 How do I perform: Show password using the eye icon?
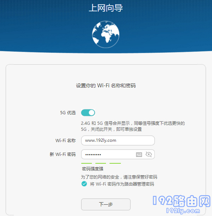point(148,154)
